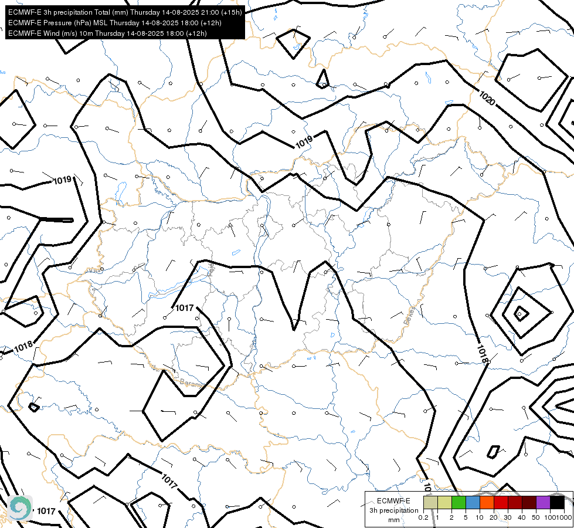Screen dimensions: 574x528
Task: Click the '5' legend scale value
Action: [x=466, y=517]
